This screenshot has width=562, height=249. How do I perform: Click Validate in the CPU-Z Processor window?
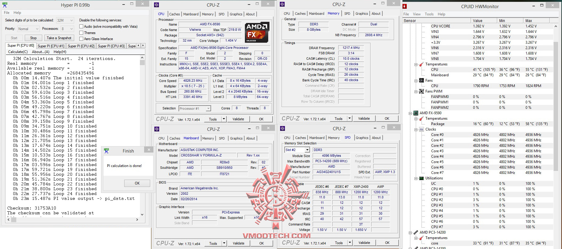[x=238, y=119]
